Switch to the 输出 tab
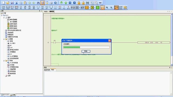Screen dimensions: 173x97 click(53, 70)
